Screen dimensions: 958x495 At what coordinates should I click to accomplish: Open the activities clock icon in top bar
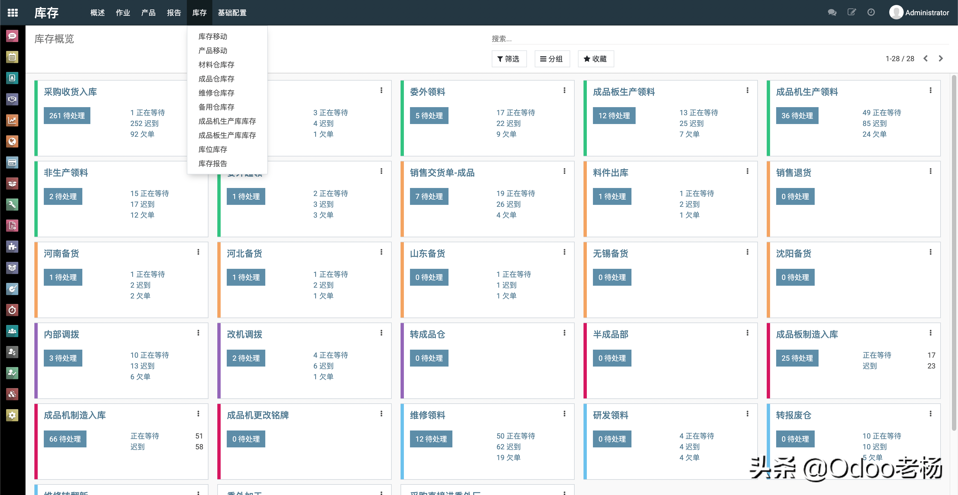871,12
